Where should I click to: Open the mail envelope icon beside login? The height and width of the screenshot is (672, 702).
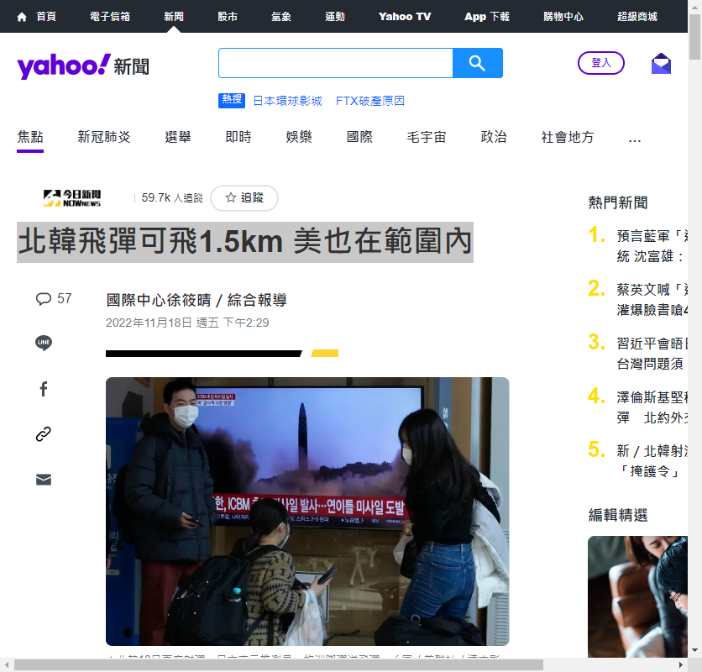coord(661,63)
